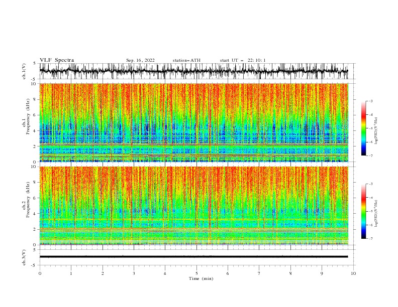Click the 7 tick label on the time axis

click(x=259, y=273)
